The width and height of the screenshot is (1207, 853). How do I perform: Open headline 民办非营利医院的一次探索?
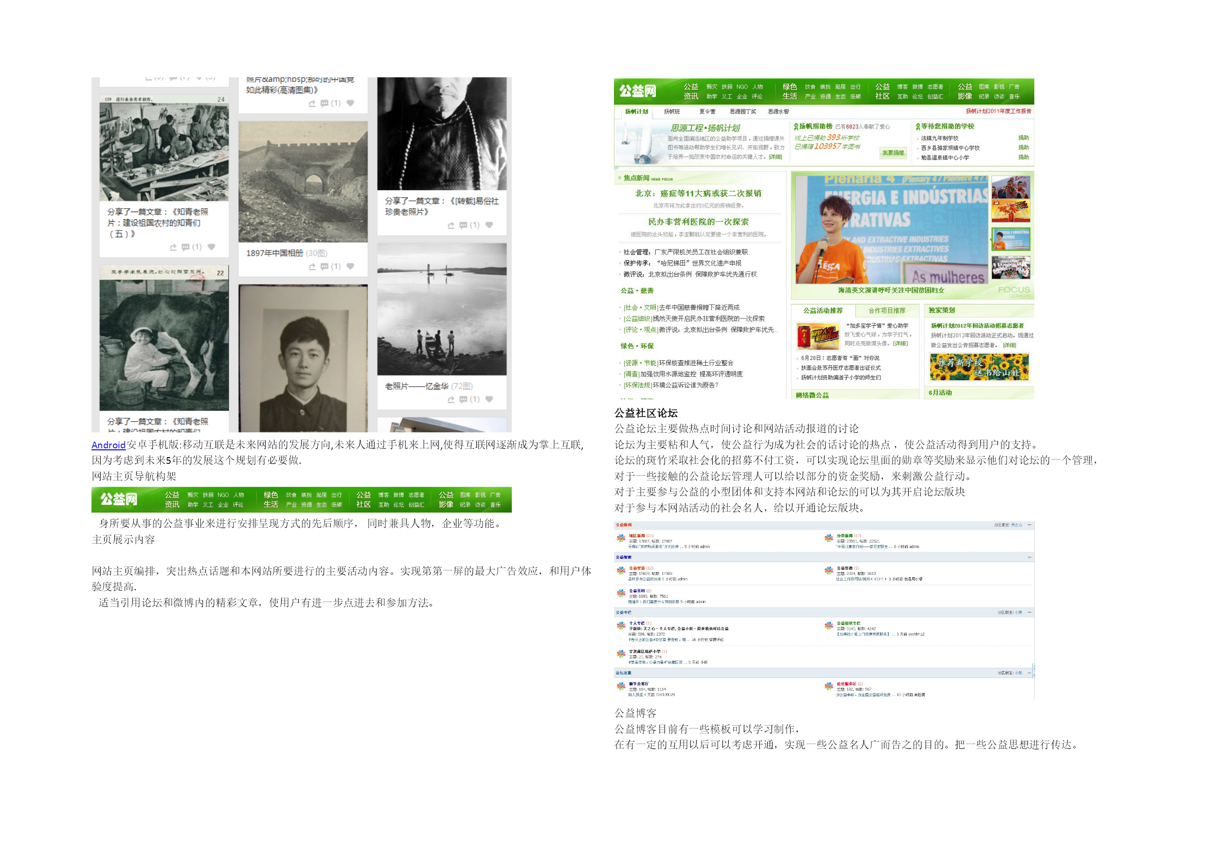point(698,222)
